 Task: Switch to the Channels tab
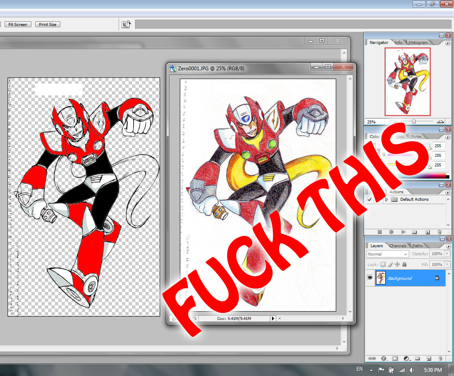point(397,246)
